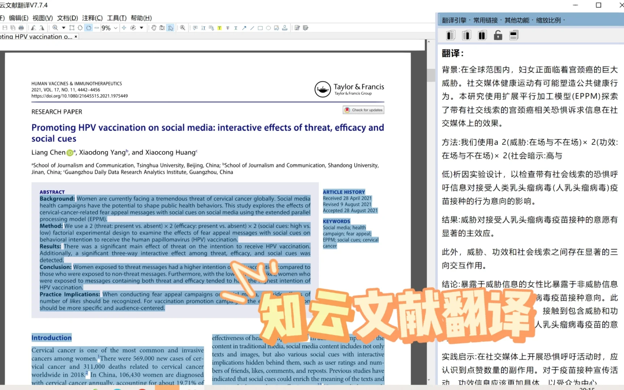The image size is (624, 390).
Task: Click the rotate clockwise icon
Action: pos(42,28)
